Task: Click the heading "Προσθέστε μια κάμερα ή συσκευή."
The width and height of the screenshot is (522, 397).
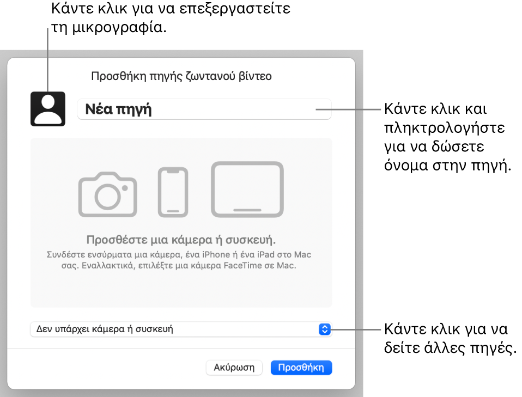Action: pyautogui.click(x=181, y=240)
